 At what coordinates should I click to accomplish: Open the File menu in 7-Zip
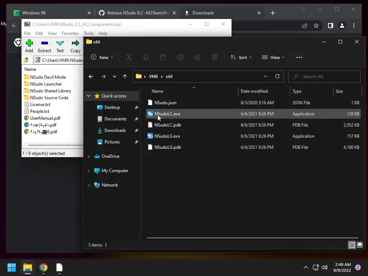pyautogui.click(x=27, y=33)
